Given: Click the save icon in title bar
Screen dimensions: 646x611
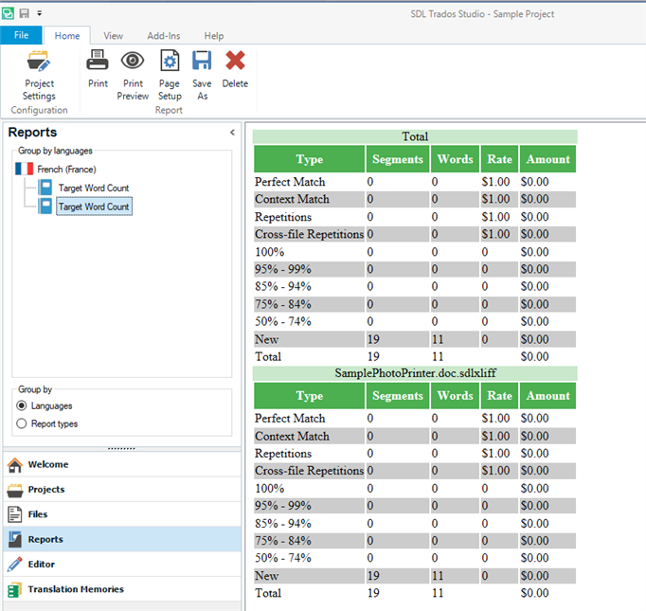Looking at the screenshot, I should pyautogui.click(x=25, y=13).
